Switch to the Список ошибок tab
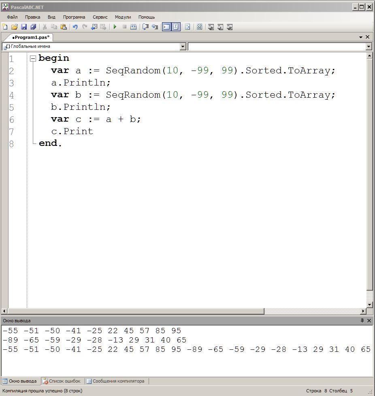This screenshot has height=396, width=375. pos(61,381)
